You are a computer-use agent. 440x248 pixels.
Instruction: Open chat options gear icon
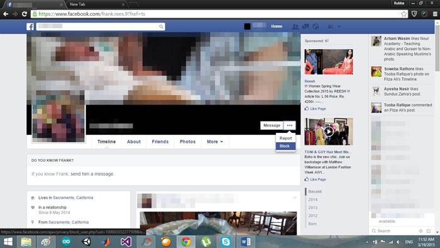pyautogui.click(x=421, y=231)
